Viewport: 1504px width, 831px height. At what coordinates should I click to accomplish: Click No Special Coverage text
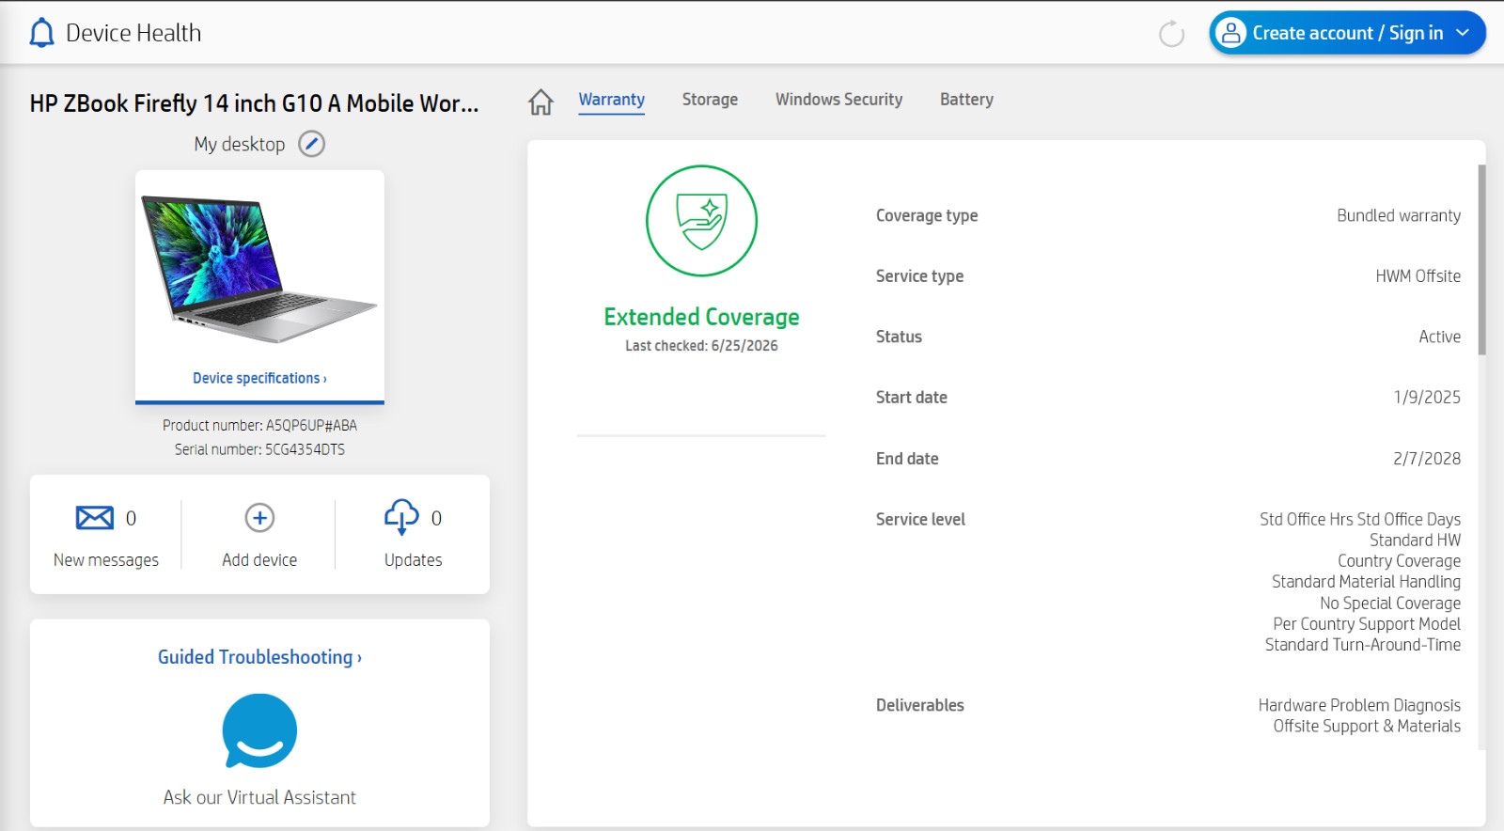coord(1390,604)
